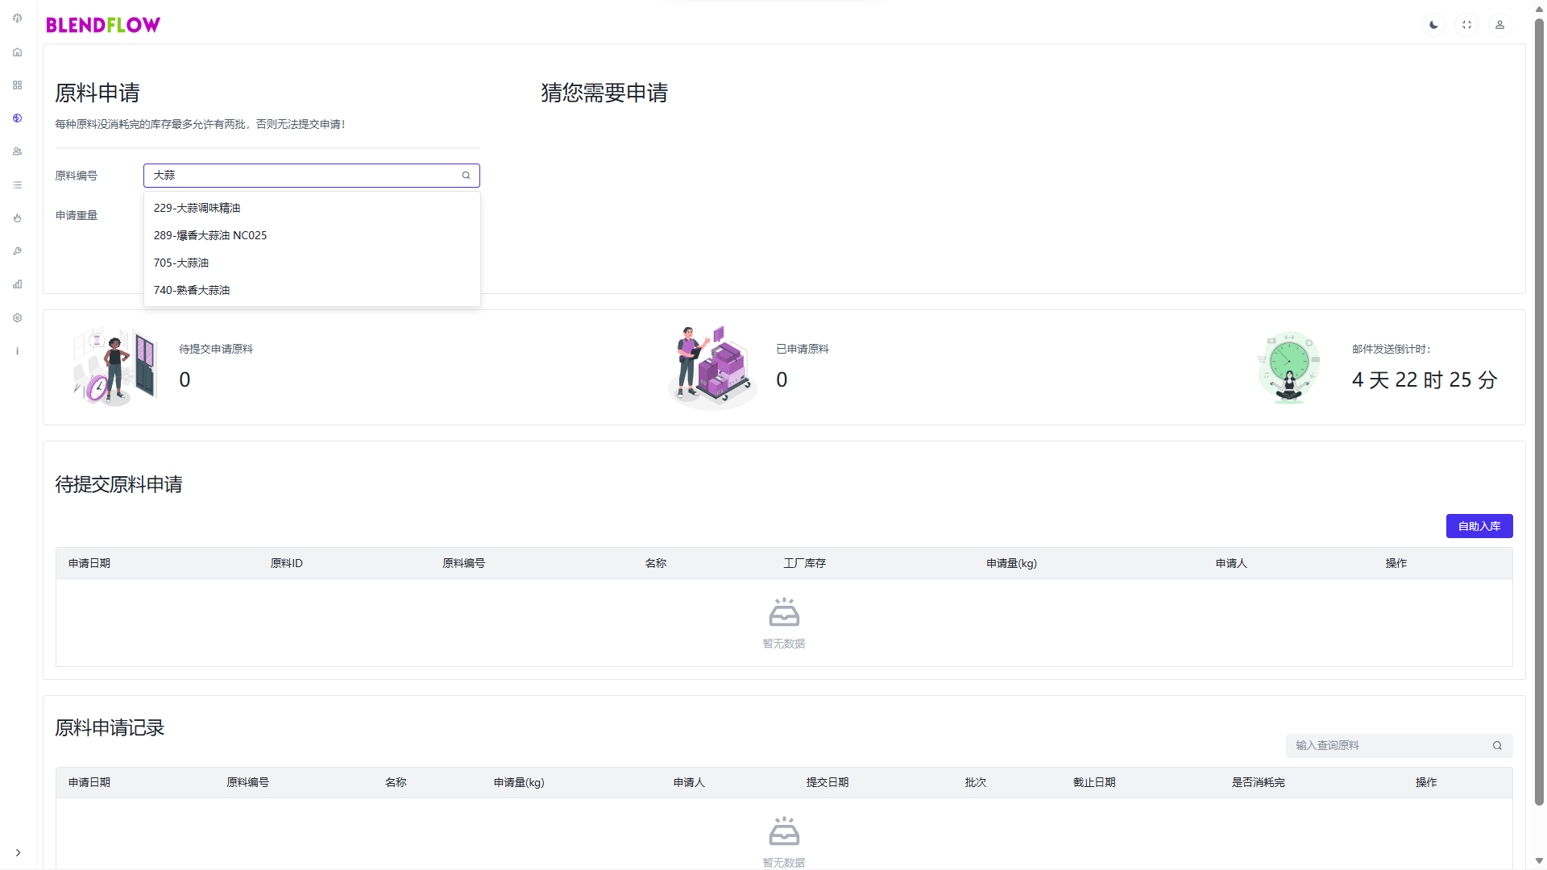Toggle dark mode moon icon
1547x870 pixels.
click(1433, 25)
